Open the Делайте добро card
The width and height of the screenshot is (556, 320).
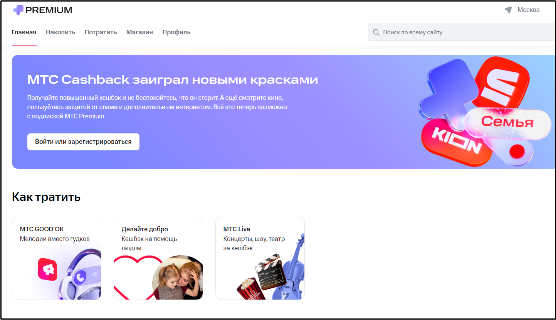pos(158,258)
